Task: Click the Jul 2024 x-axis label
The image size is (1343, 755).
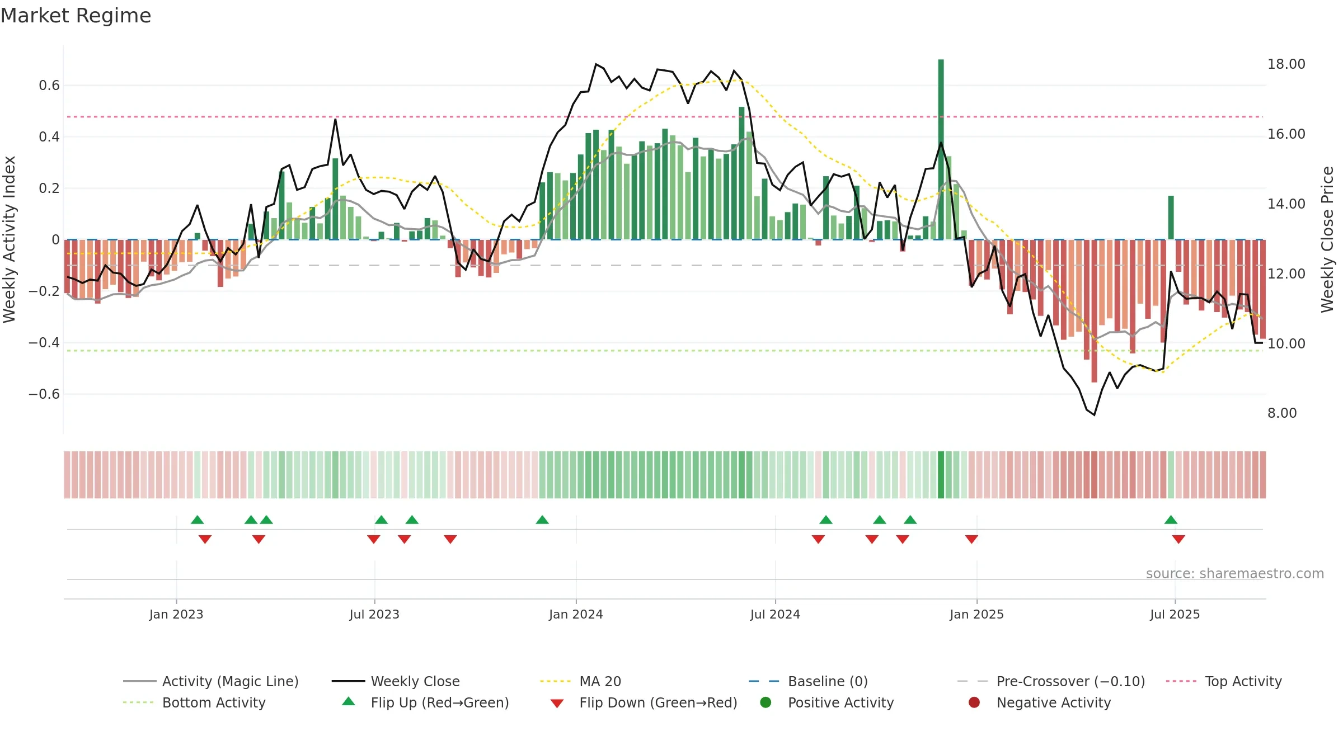Action: [x=775, y=614]
